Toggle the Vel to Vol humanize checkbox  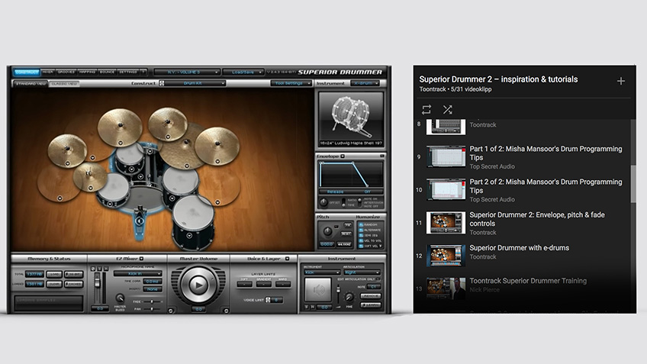361,240
